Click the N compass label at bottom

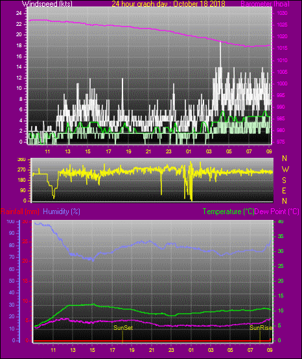click(x=285, y=201)
